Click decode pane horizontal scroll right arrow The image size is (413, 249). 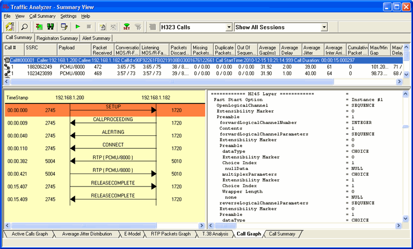point(399,226)
